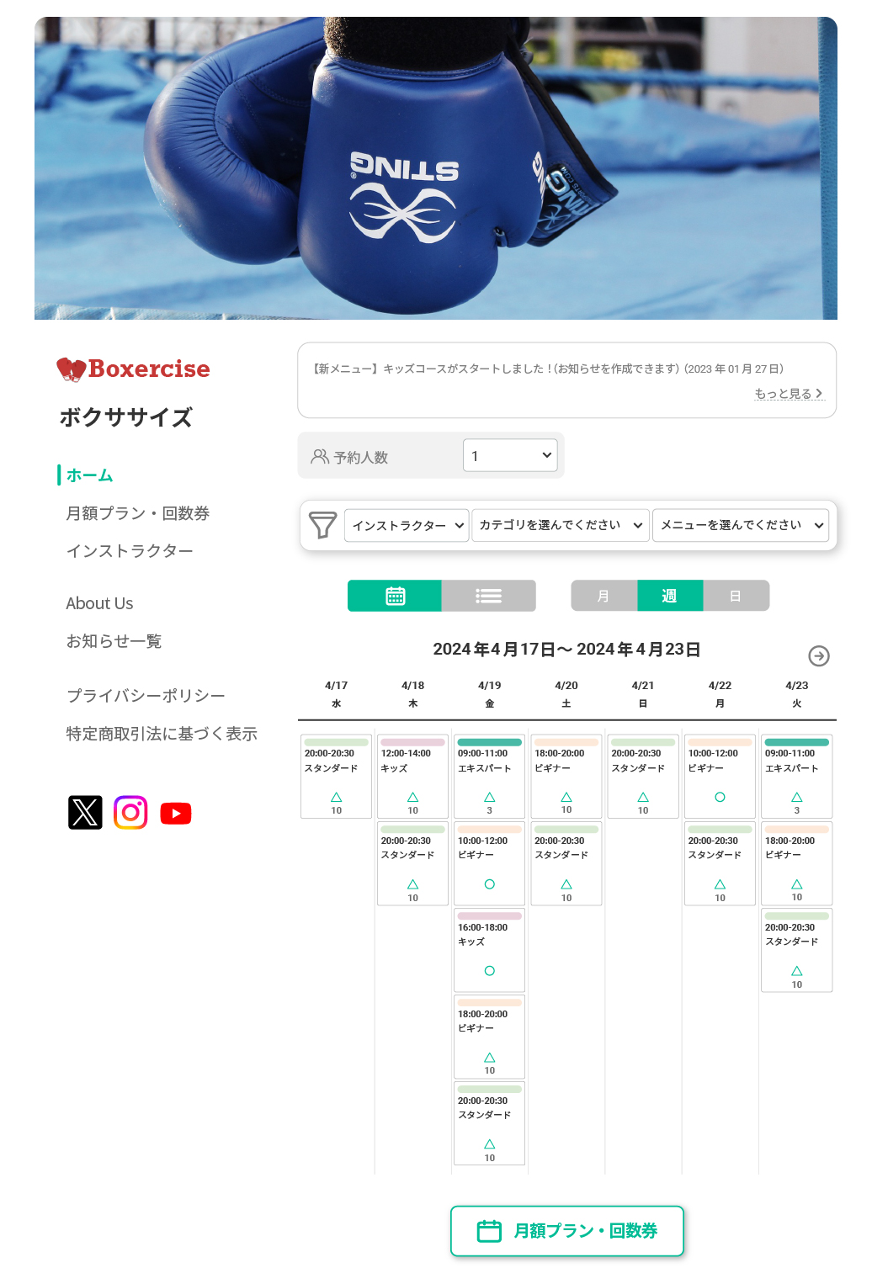Switch to list view display
The image size is (872, 1284).
tap(489, 596)
